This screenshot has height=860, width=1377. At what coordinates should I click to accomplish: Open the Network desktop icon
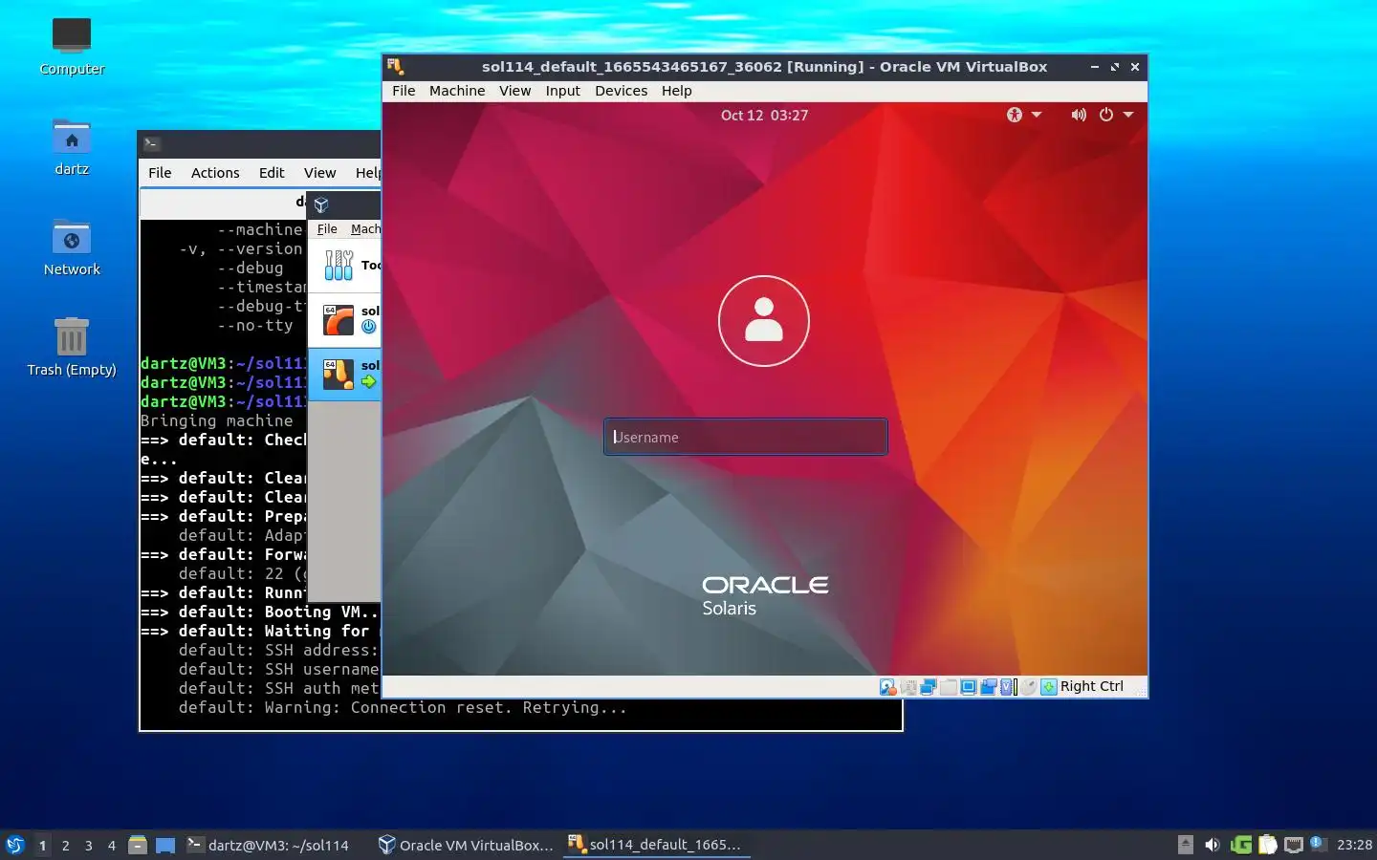[x=72, y=247]
